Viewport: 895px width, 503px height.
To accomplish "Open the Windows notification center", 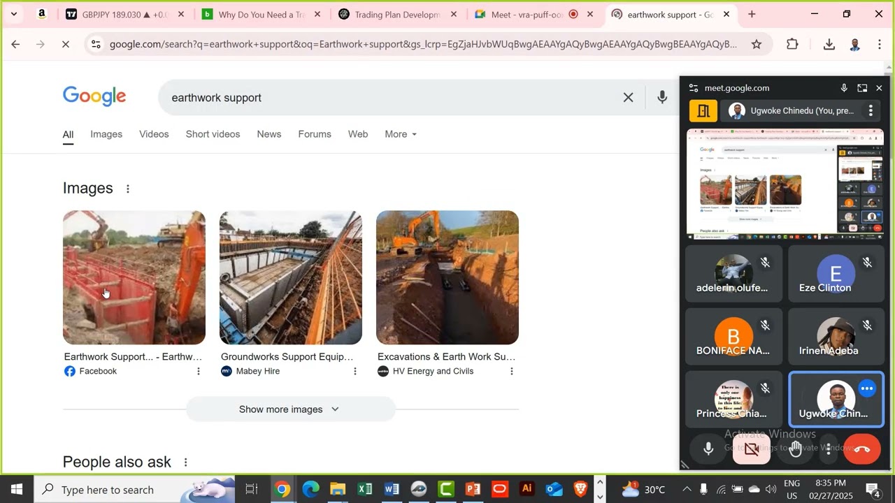I will coord(873,489).
